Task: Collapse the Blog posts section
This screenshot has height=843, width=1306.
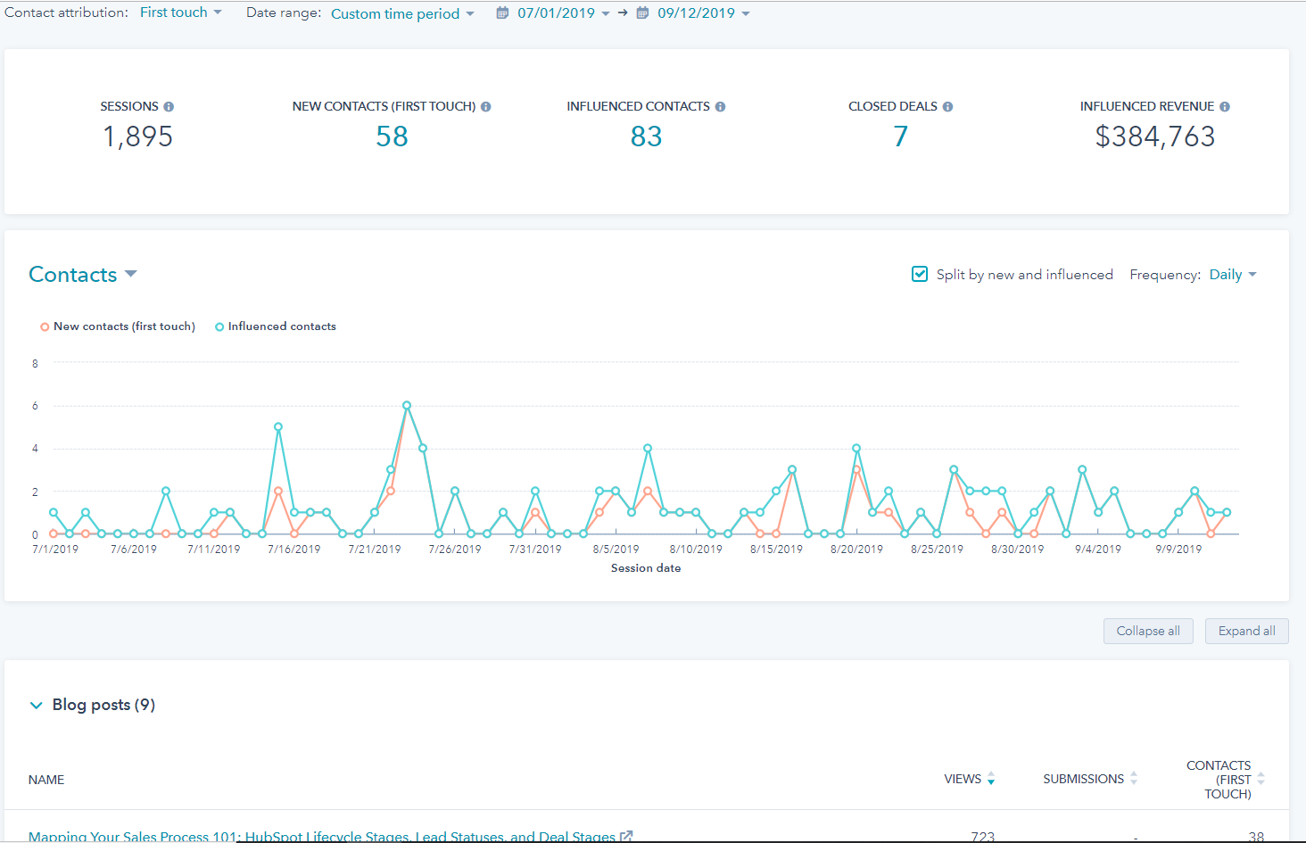Action: (36, 705)
